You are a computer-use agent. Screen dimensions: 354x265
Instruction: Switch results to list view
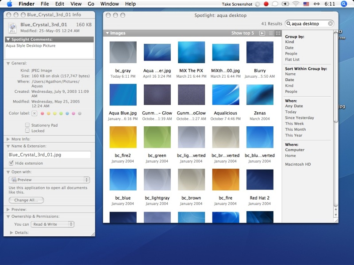[271, 33]
